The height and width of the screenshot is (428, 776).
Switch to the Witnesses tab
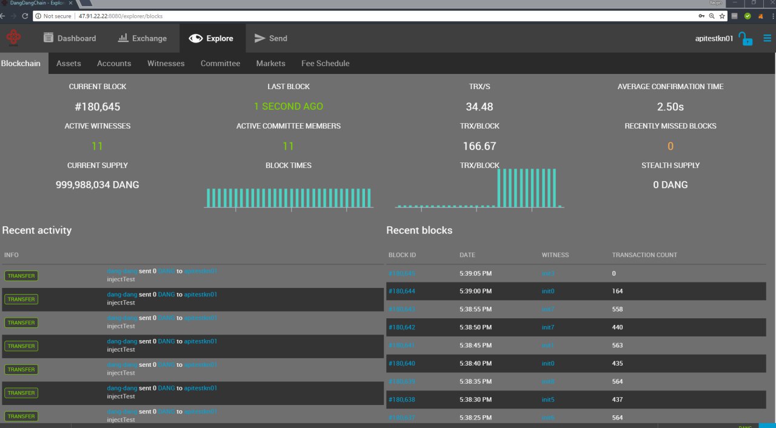(166, 64)
